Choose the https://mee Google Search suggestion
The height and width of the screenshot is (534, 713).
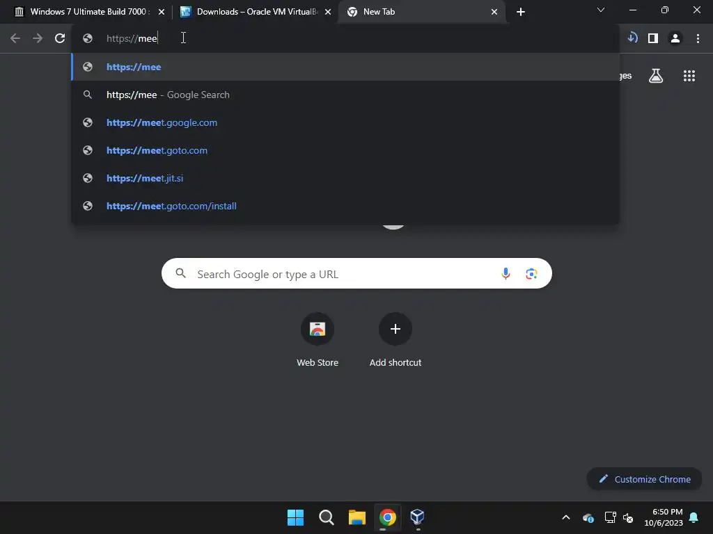(x=345, y=95)
